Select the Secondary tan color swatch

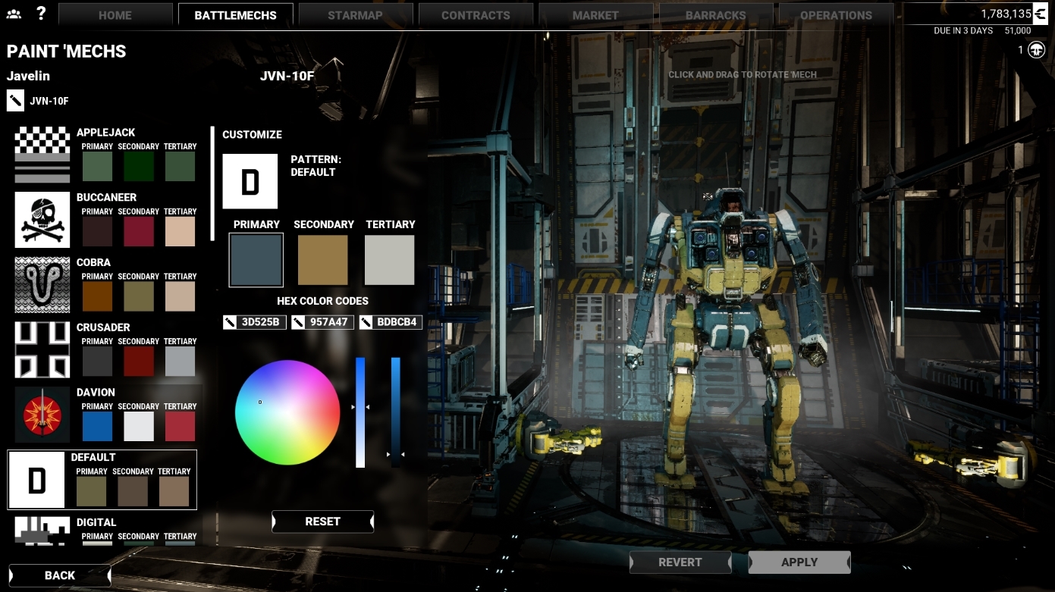click(x=322, y=260)
